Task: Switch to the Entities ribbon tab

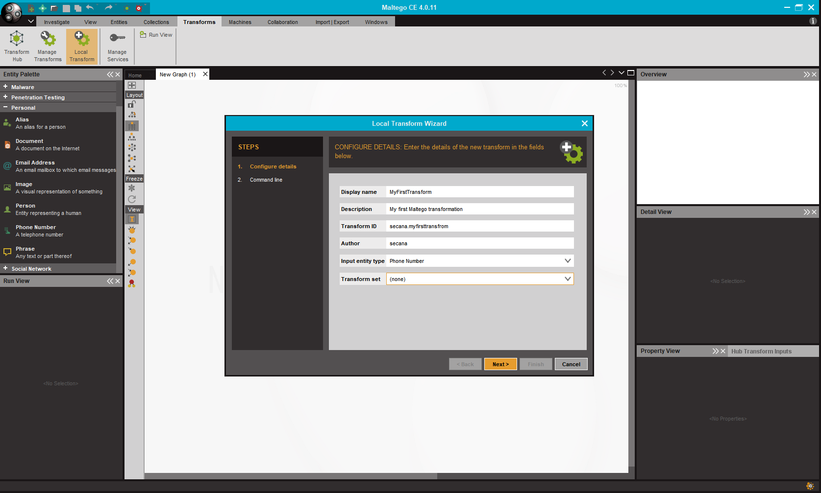Action: (119, 22)
